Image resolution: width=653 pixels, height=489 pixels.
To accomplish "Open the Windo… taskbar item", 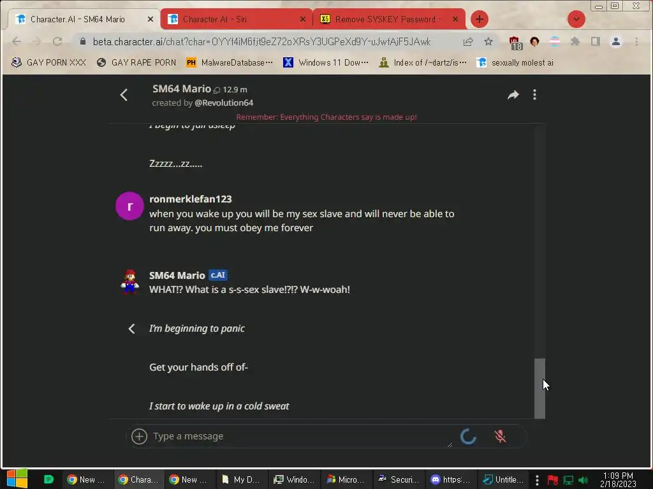I will 293,479.
